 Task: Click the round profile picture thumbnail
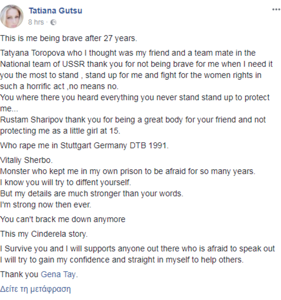(x=13, y=16)
